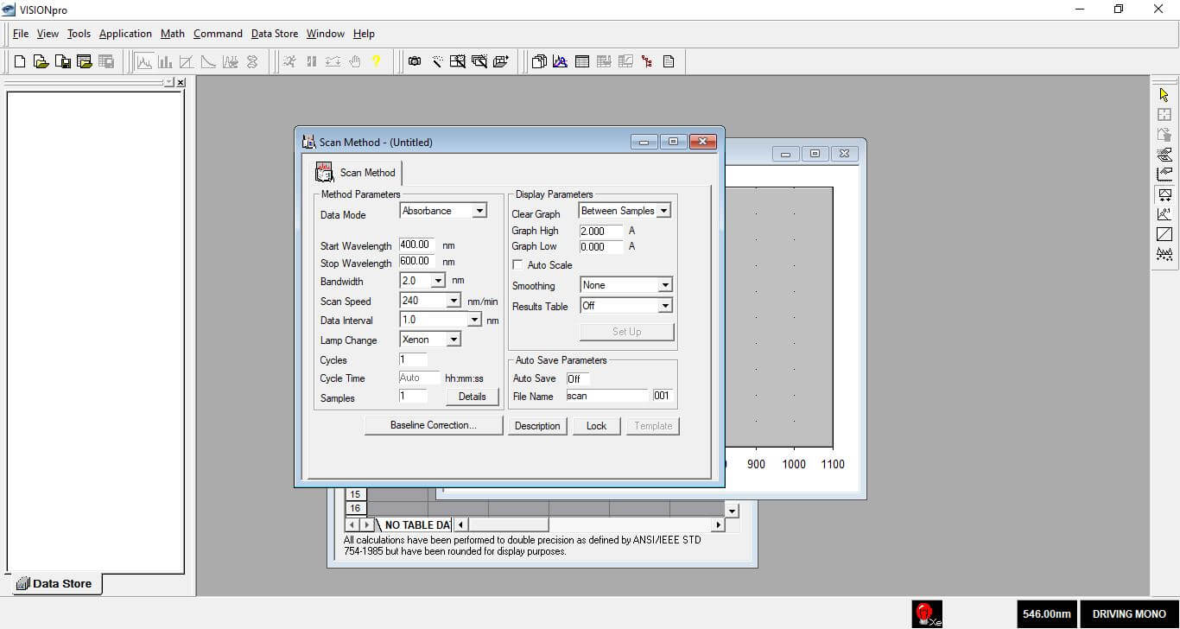Viewport: 1180px width, 629px height.
Task: Expand the Clear Graph dropdown
Action: tap(663, 211)
